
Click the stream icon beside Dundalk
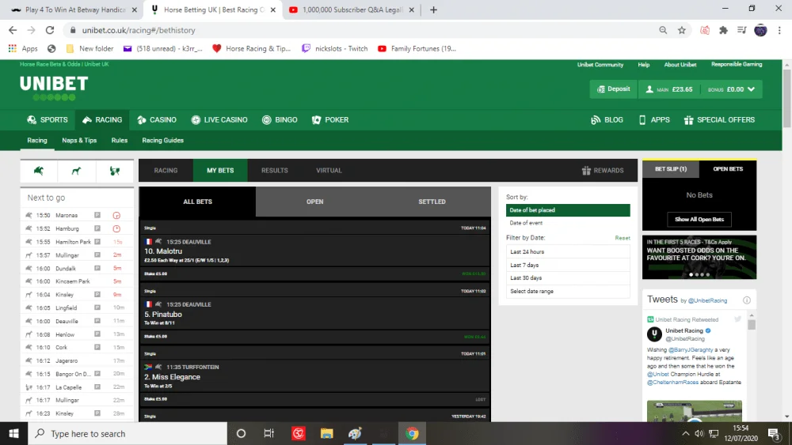coord(97,268)
